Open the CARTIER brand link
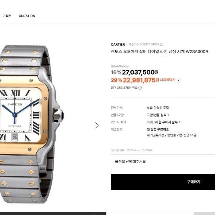This screenshot has height=215, width=215. coord(118,44)
